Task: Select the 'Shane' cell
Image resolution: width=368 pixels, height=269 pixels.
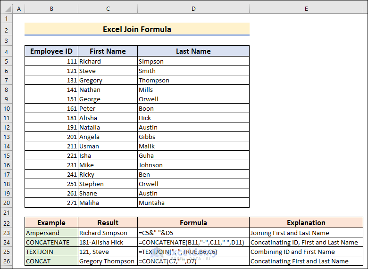Action: [x=108, y=193]
